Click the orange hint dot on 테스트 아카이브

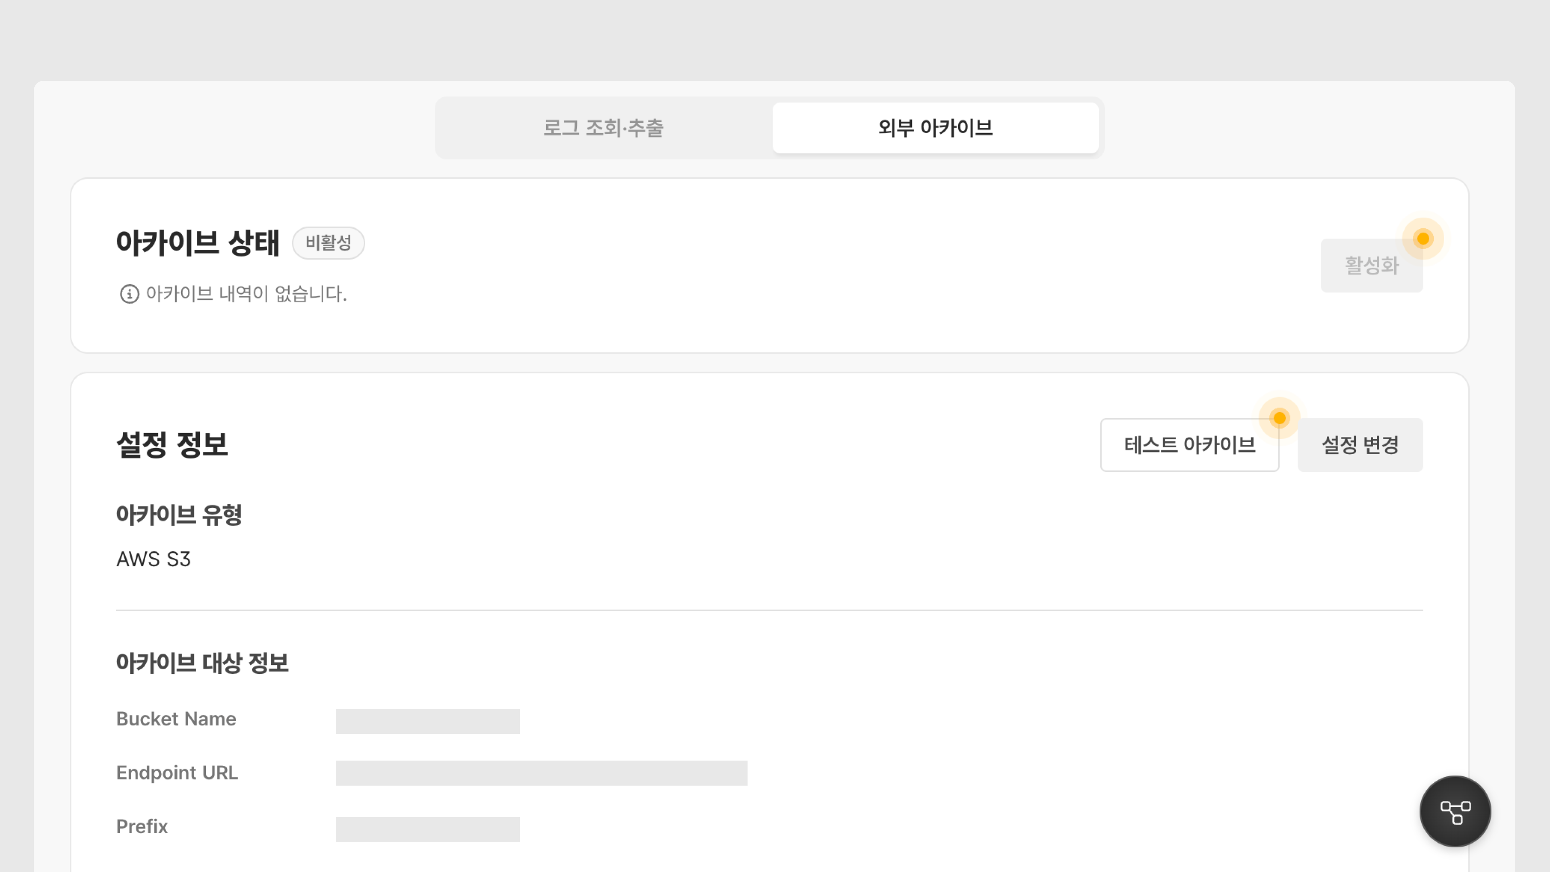(1279, 418)
